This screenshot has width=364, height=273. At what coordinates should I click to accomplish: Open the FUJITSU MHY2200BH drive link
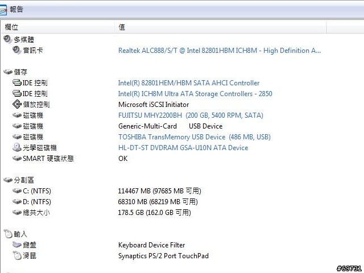[x=191, y=115]
